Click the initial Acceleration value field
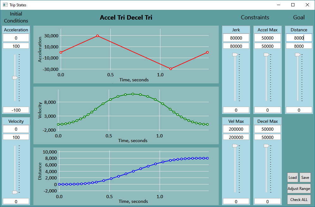 coord(16,38)
